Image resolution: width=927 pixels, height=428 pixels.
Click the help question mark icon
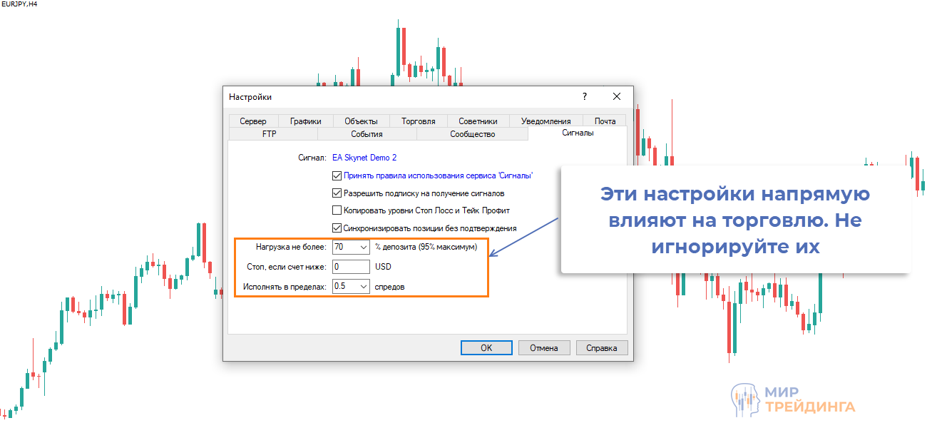[x=585, y=96]
